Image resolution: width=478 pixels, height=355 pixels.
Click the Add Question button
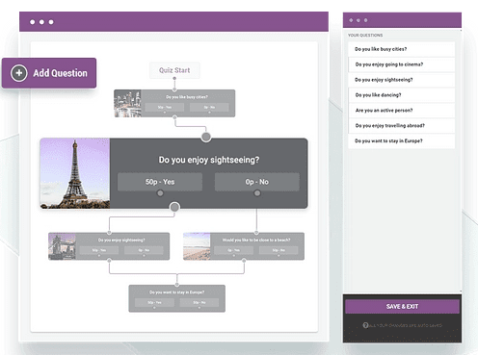pyautogui.click(x=49, y=73)
